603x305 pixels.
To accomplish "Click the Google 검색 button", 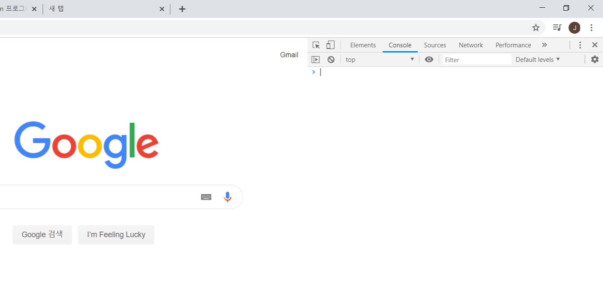I will (42, 235).
